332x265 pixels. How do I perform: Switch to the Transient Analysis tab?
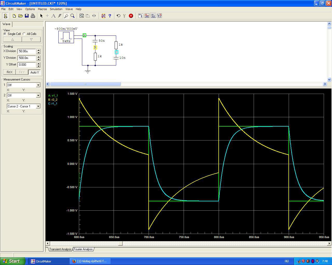click(60, 249)
